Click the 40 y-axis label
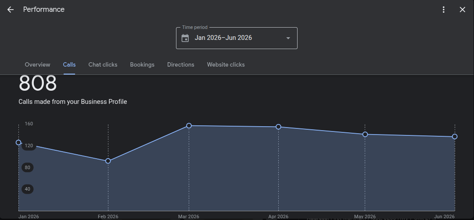Image resolution: width=474 pixels, height=220 pixels. click(28, 189)
